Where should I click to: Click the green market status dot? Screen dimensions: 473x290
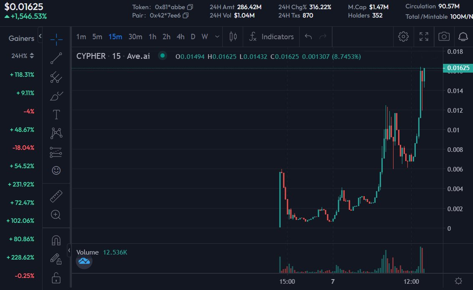pos(163,55)
